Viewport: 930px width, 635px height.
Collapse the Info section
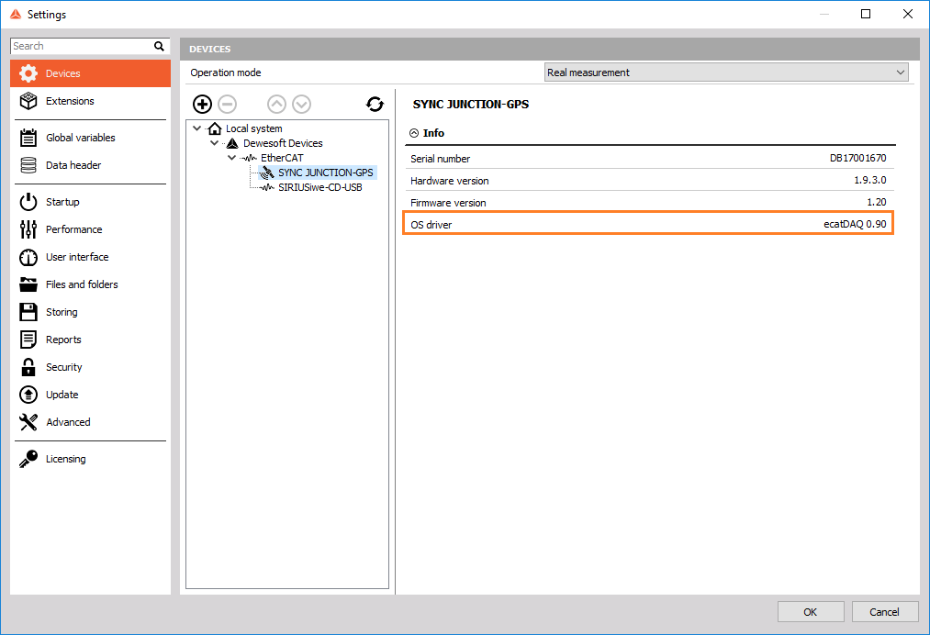pyautogui.click(x=414, y=133)
